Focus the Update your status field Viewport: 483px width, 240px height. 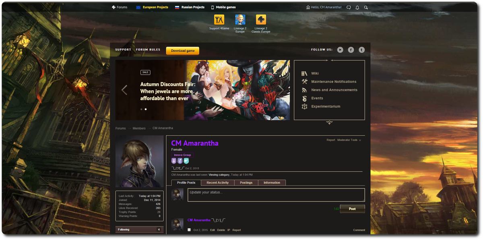click(x=276, y=195)
